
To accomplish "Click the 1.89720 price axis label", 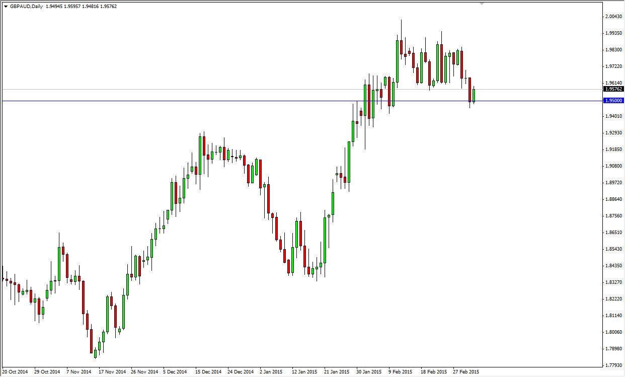I will pos(614,182).
